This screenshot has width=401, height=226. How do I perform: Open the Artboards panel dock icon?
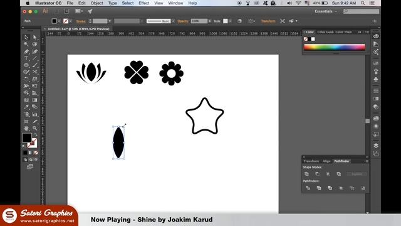pyautogui.click(x=376, y=153)
